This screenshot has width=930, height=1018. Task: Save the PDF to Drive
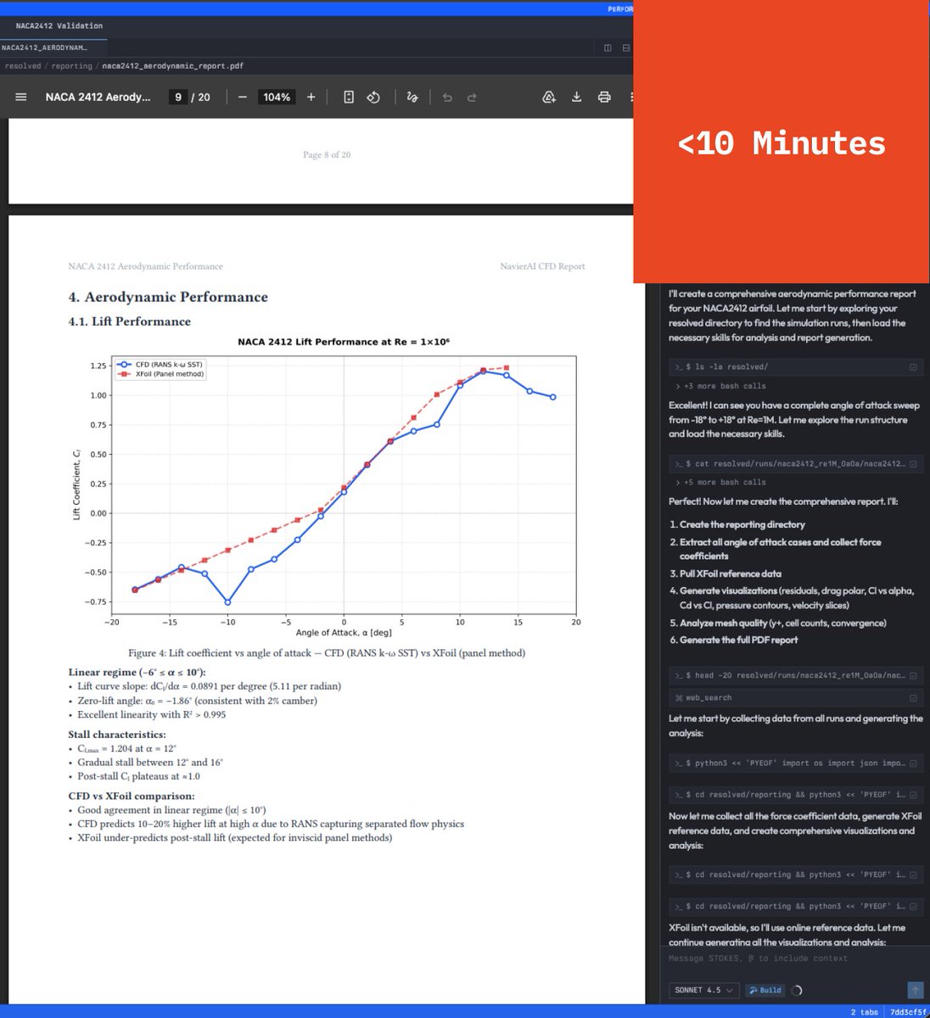(x=549, y=98)
